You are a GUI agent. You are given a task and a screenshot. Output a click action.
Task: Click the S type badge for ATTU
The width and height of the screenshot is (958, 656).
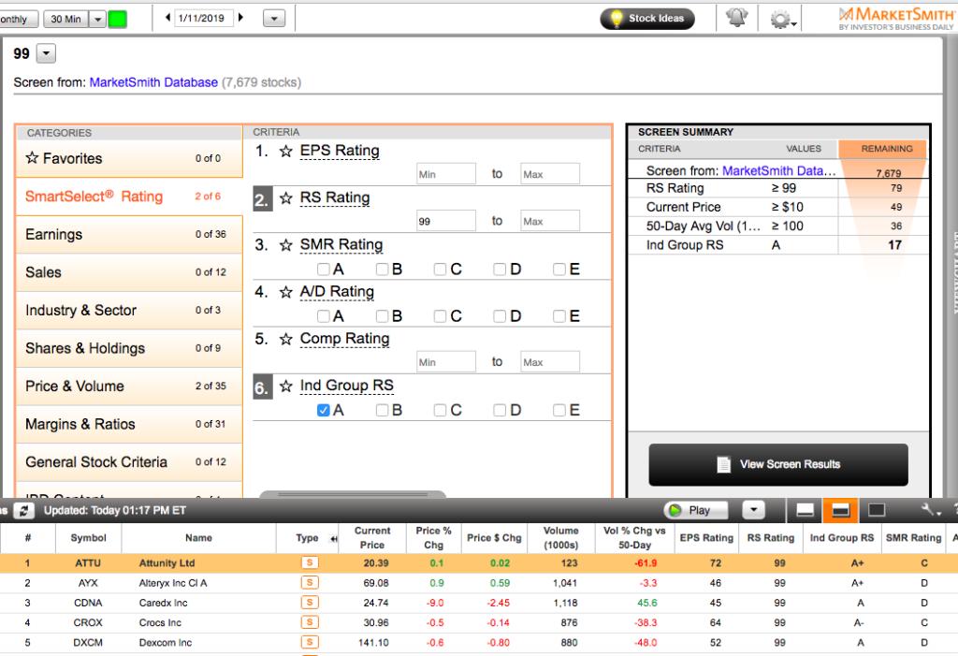click(310, 563)
